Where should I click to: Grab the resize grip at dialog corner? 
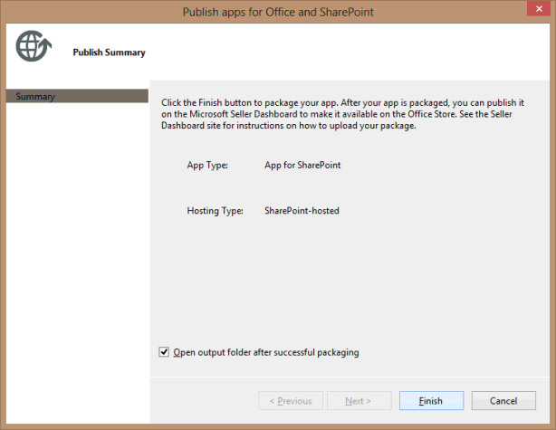[x=545, y=420]
